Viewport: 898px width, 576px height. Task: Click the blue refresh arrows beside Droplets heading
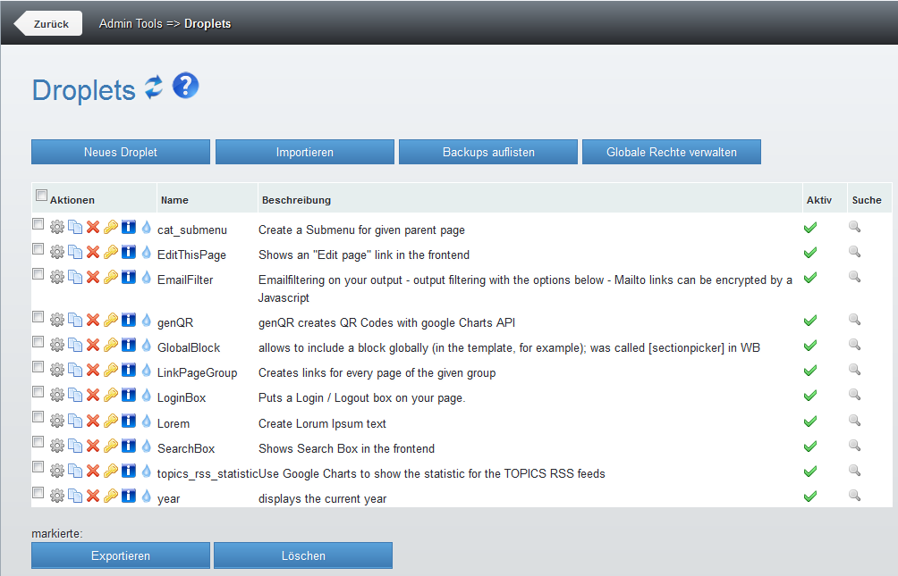(x=154, y=88)
